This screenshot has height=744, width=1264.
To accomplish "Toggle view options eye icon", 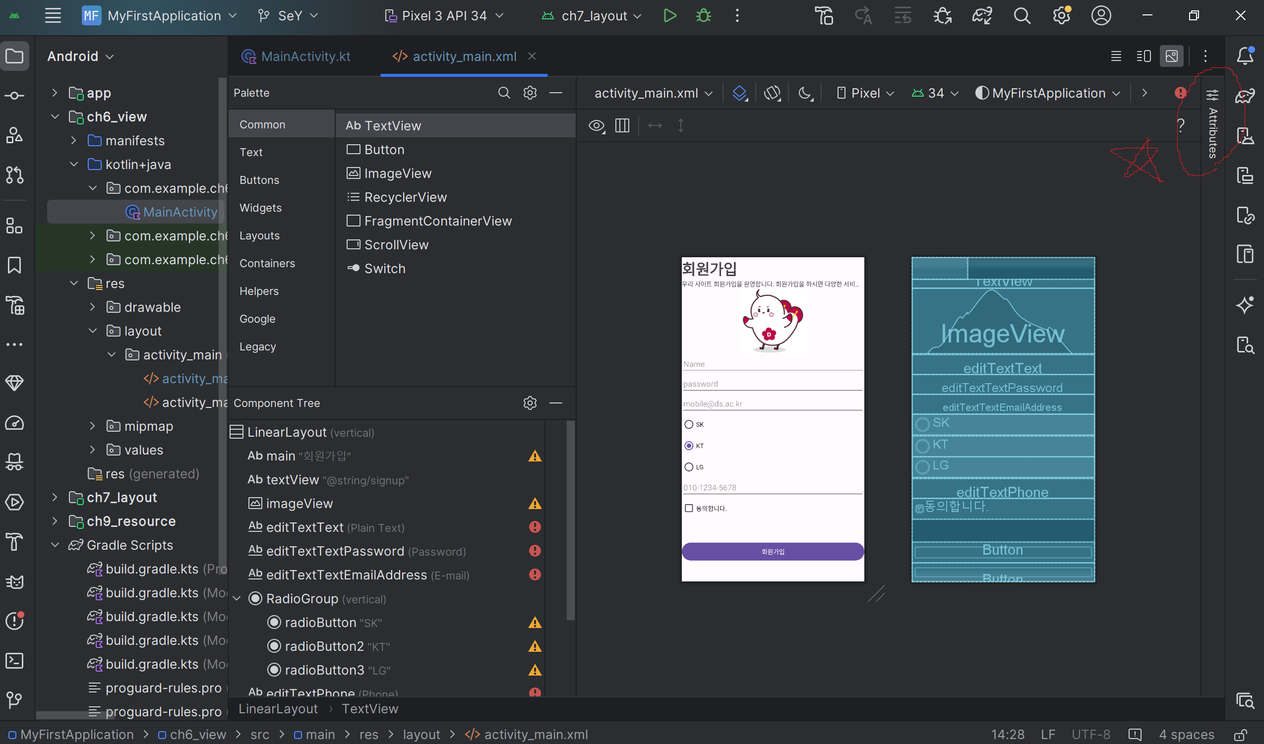I will click(597, 125).
